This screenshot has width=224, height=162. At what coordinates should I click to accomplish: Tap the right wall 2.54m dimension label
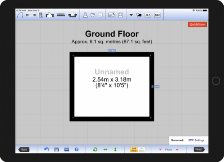(x=155, y=86)
